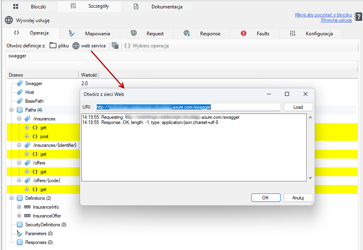Open the block help question mark icon

pos(358,17)
